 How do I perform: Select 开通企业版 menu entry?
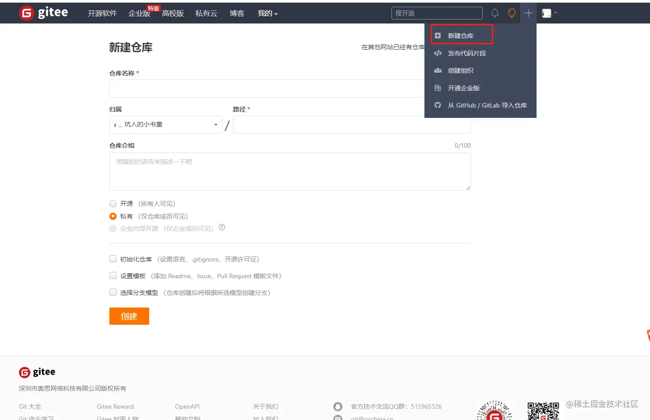pyautogui.click(x=464, y=88)
